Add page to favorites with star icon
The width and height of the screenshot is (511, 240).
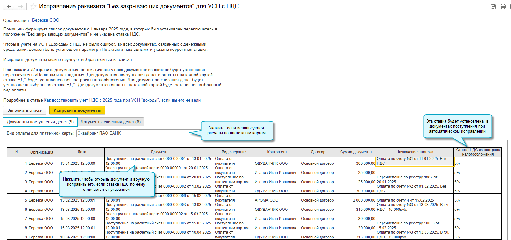33,7
